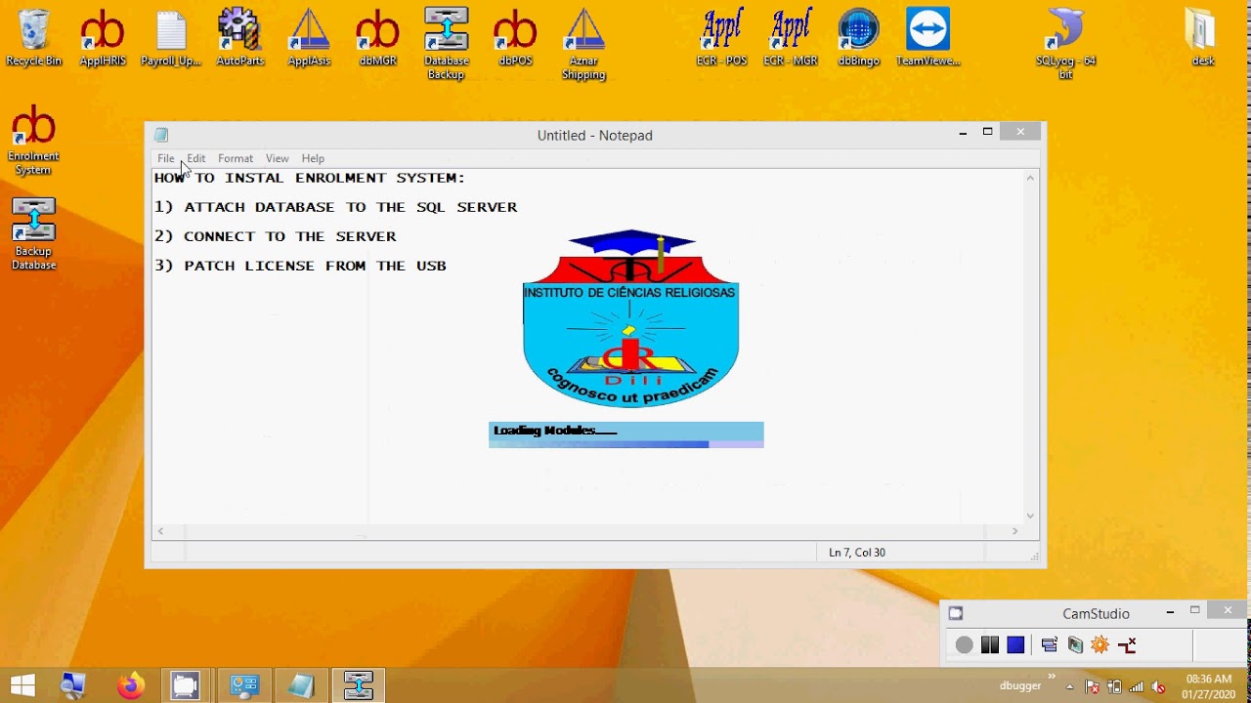Click the network signal tray icon
The width and height of the screenshot is (1251, 703).
(1136, 686)
